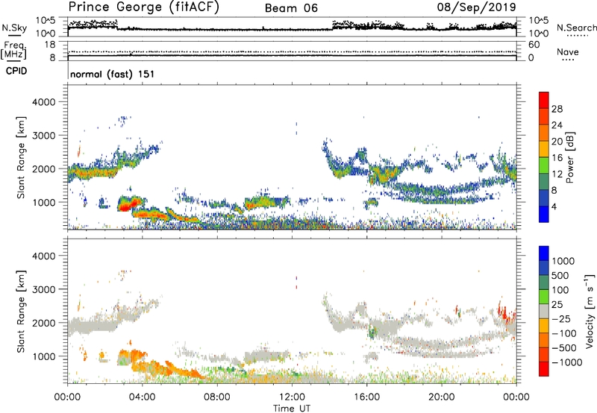The height and width of the screenshot is (413, 597).
Task: Click the "3000" tick in Power panel
Action: click(x=44, y=136)
